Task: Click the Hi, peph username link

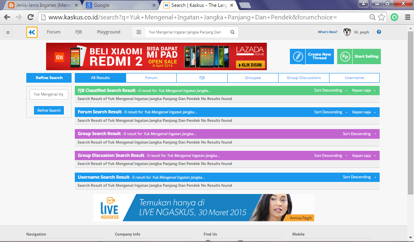Action: (361, 32)
